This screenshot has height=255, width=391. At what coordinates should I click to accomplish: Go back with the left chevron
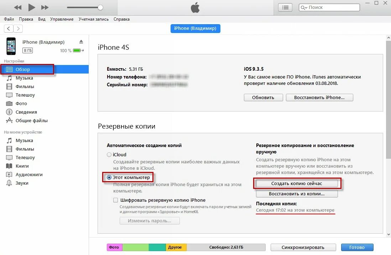pos(9,29)
